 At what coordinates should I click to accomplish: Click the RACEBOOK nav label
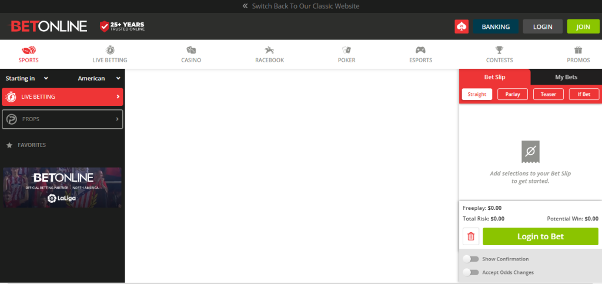(269, 60)
